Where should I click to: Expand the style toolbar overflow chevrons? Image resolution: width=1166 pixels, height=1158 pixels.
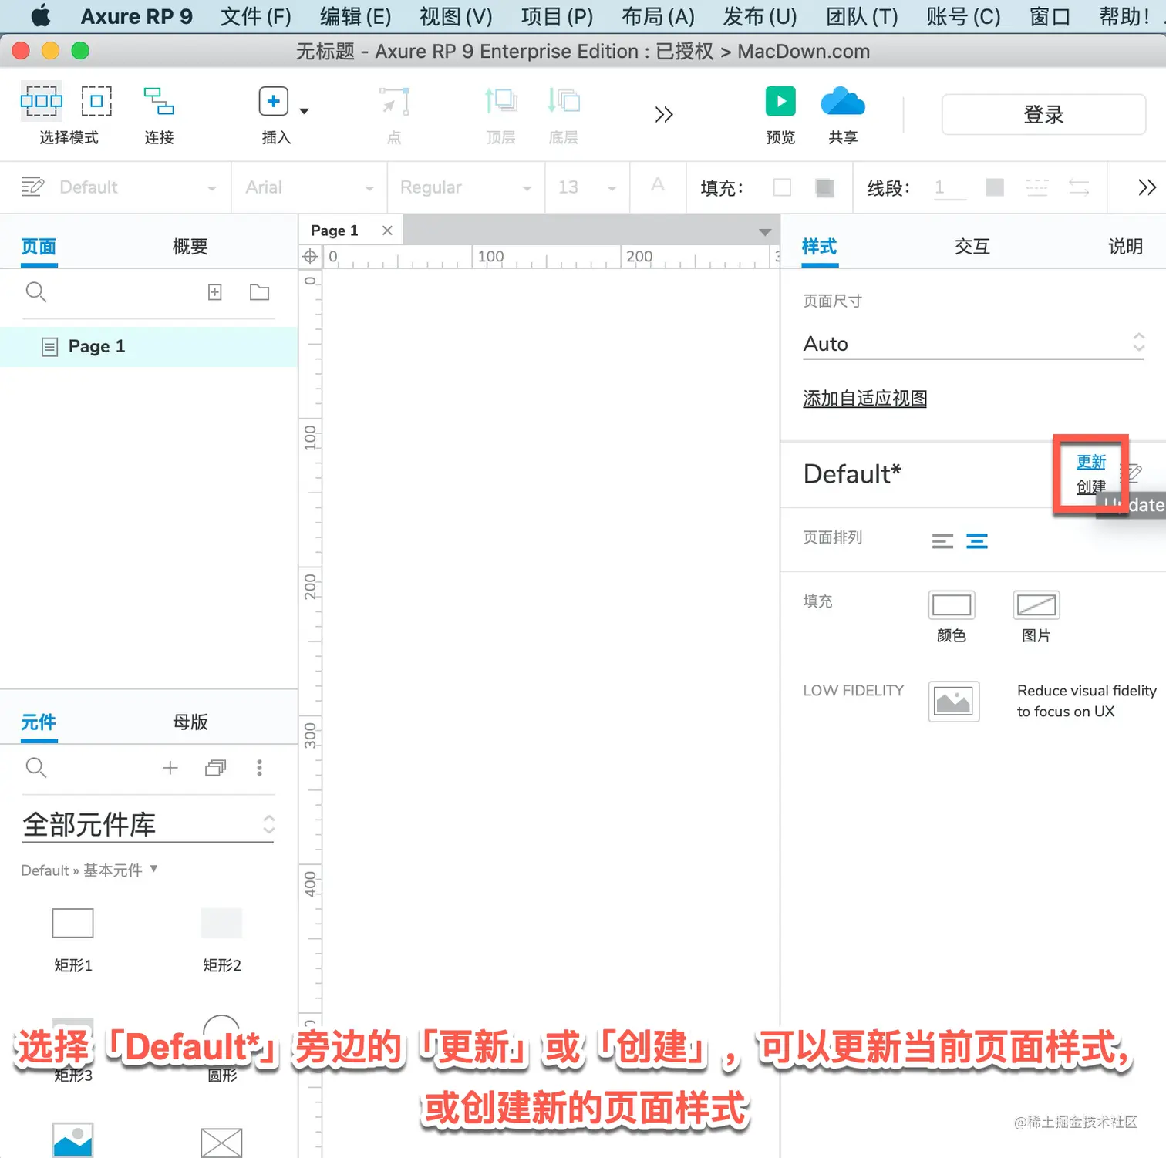1147,187
